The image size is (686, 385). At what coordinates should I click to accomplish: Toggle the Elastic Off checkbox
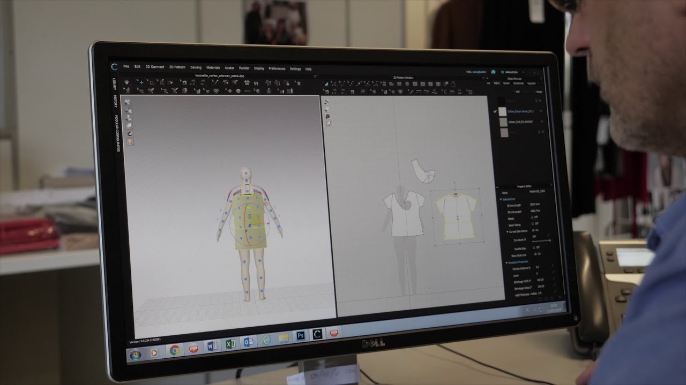point(532,217)
